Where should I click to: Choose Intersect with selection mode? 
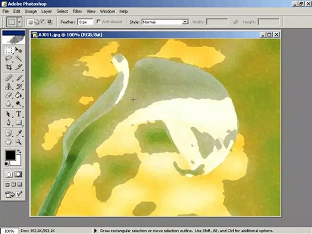coord(49,22)
